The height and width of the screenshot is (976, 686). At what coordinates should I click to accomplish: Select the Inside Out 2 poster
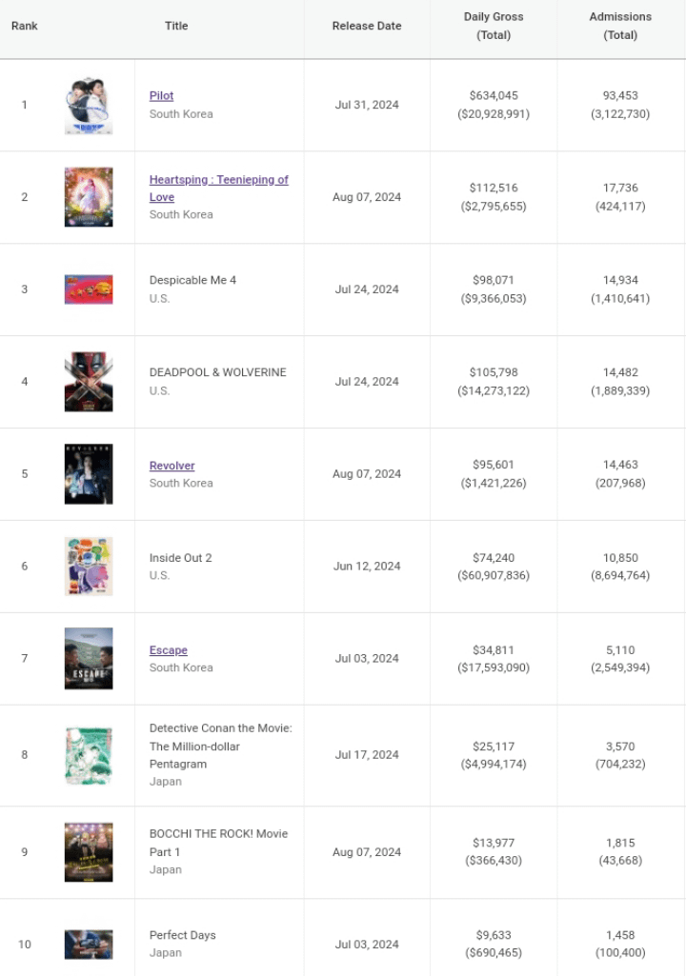(x=89, y=567)
